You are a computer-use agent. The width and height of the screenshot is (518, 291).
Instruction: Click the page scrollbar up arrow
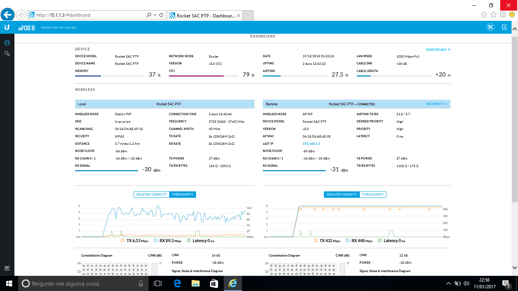click(515, 29)
